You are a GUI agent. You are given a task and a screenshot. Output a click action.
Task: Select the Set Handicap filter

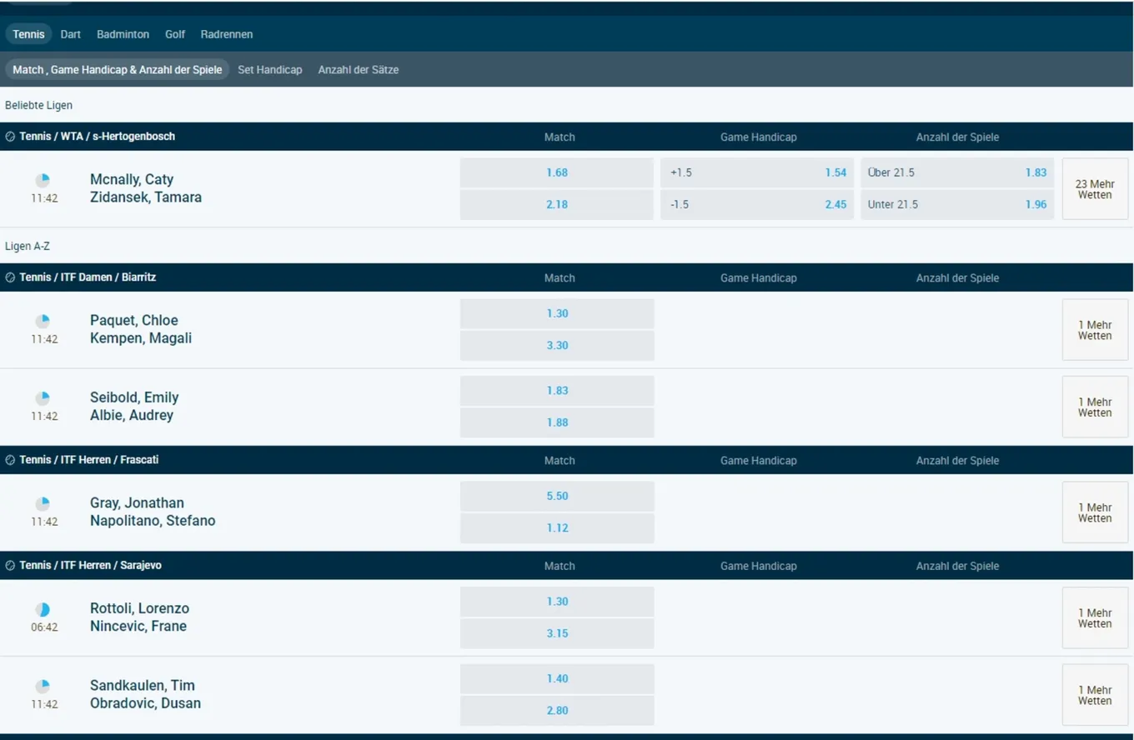coord(270,70)
